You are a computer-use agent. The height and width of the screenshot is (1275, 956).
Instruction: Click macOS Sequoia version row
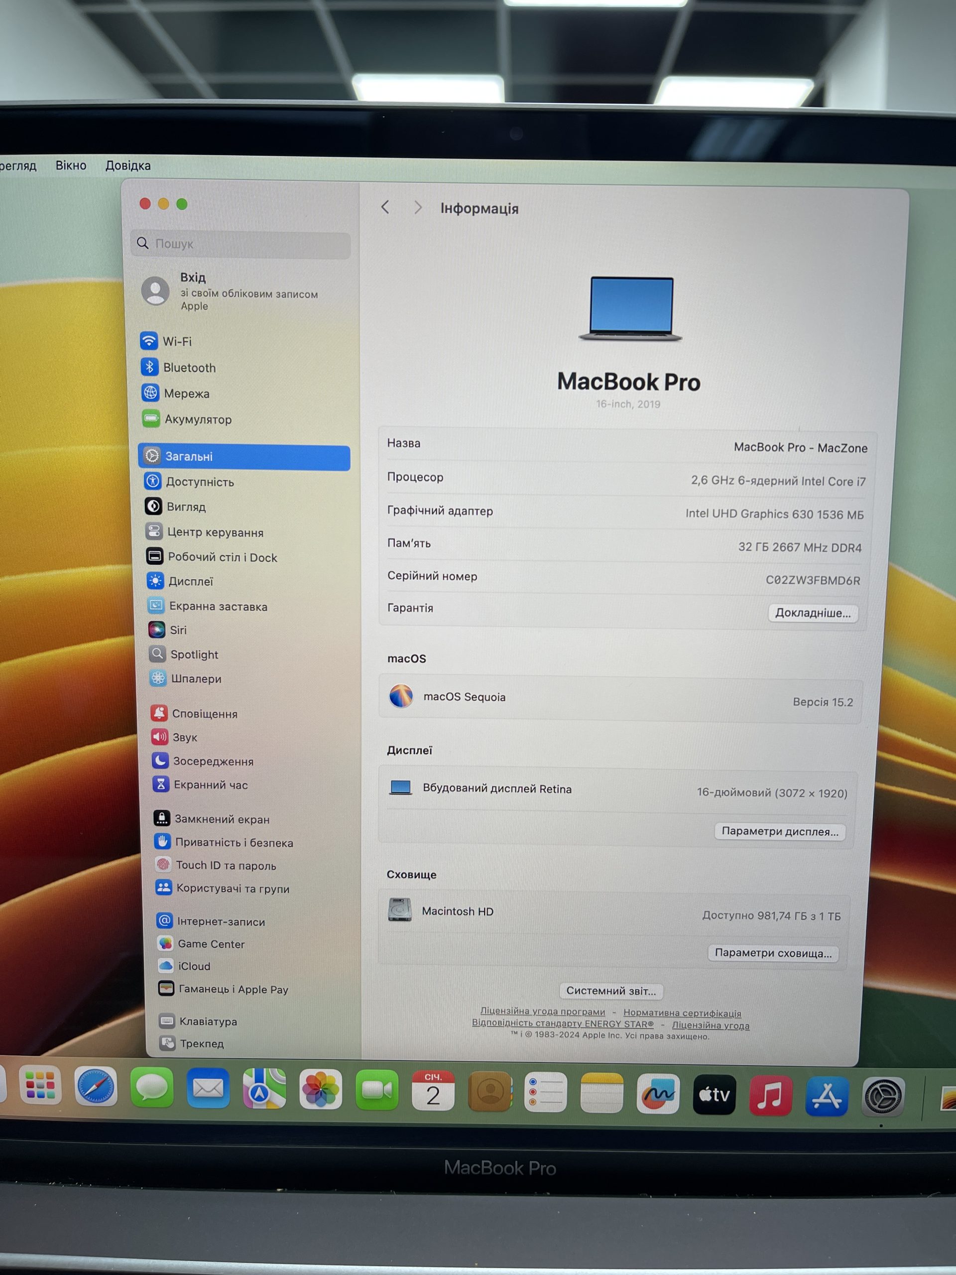620,699
